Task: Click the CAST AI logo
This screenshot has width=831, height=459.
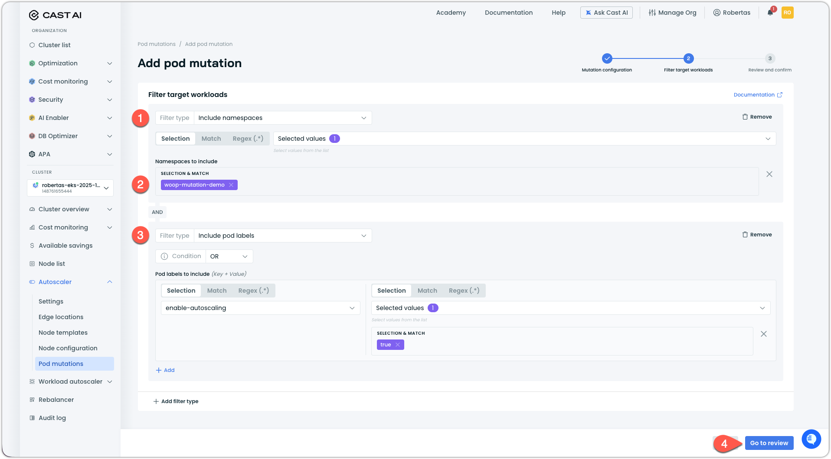Action: (55, 15)
